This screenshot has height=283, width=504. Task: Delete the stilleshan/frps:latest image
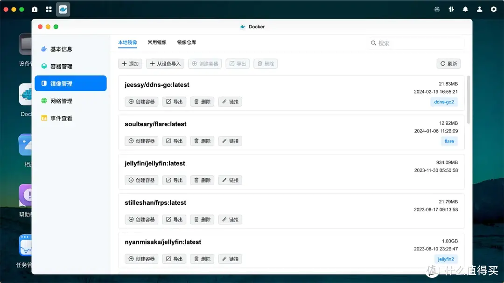coord(202,220)
